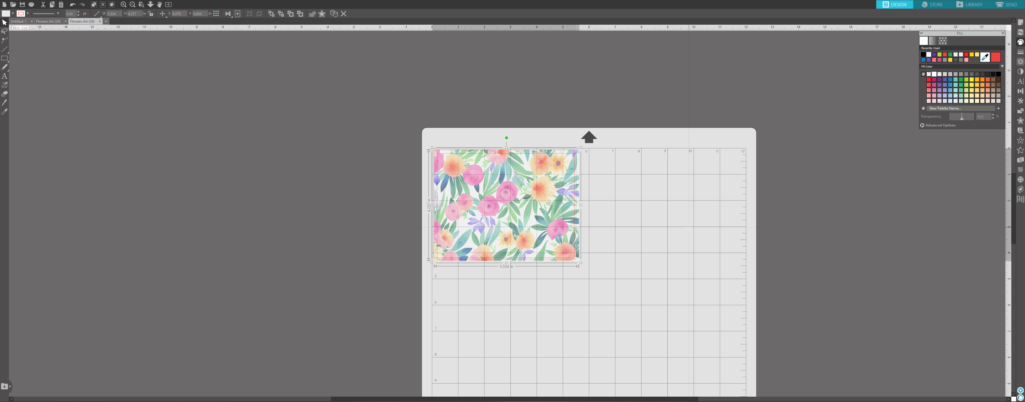Viewport: 1025px width, 402px height.
Task: Pick the eyedropper color picker in Fill panel
Action: click(x=985, y=57)
